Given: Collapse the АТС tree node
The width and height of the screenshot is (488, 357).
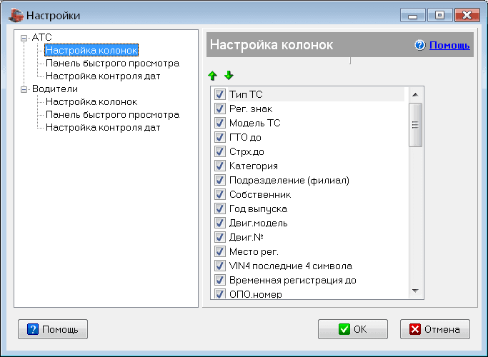Looking at the screenshot, I should click(x=25, y=37).
